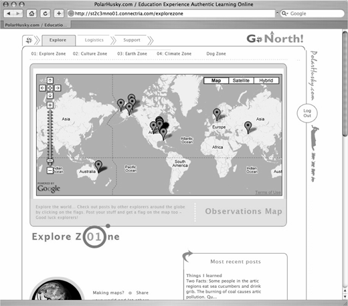Click the map zoom slider handle
Screen dimensions: 348x306
coord(50,161)
